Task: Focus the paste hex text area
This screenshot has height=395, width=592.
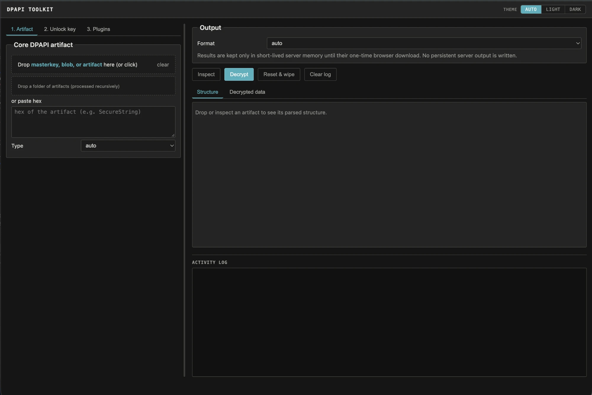Action: pos(93,122)
